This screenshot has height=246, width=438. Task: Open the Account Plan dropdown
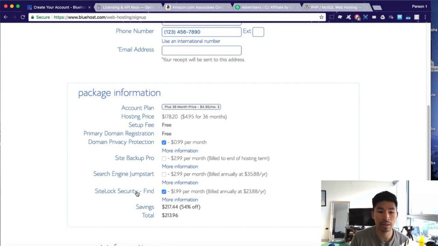(x=191, y=107)
